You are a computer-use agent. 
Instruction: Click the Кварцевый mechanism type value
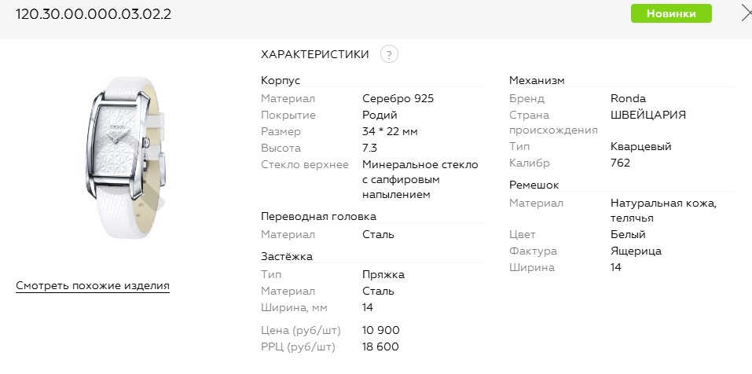pyautogui.click(x=640, y=147)
